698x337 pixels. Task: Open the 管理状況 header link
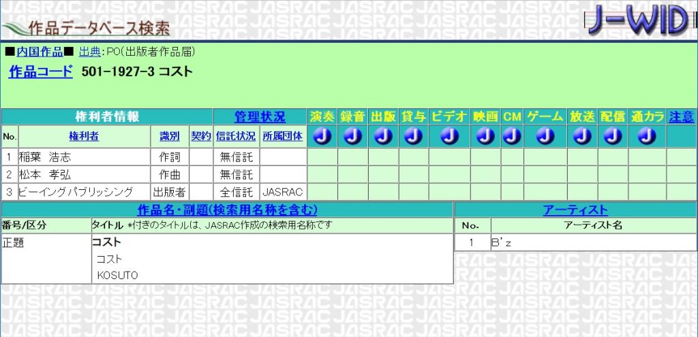(260, 117)
